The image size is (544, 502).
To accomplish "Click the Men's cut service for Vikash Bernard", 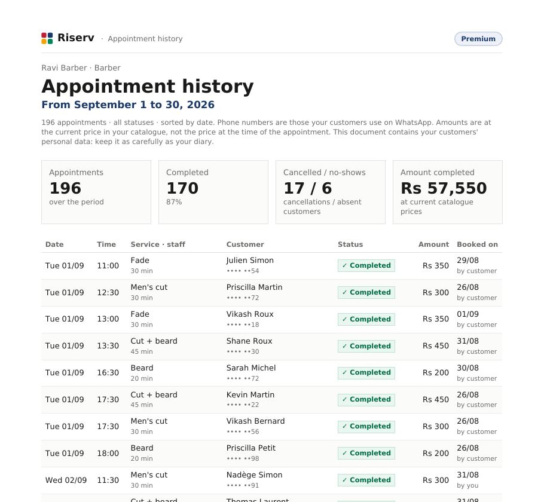I will pos(149,421).
